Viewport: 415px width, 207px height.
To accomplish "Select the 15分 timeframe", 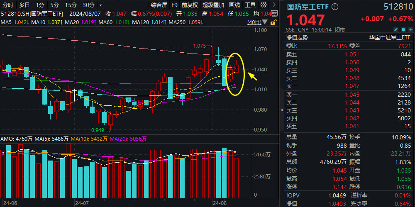I will 71,5.
